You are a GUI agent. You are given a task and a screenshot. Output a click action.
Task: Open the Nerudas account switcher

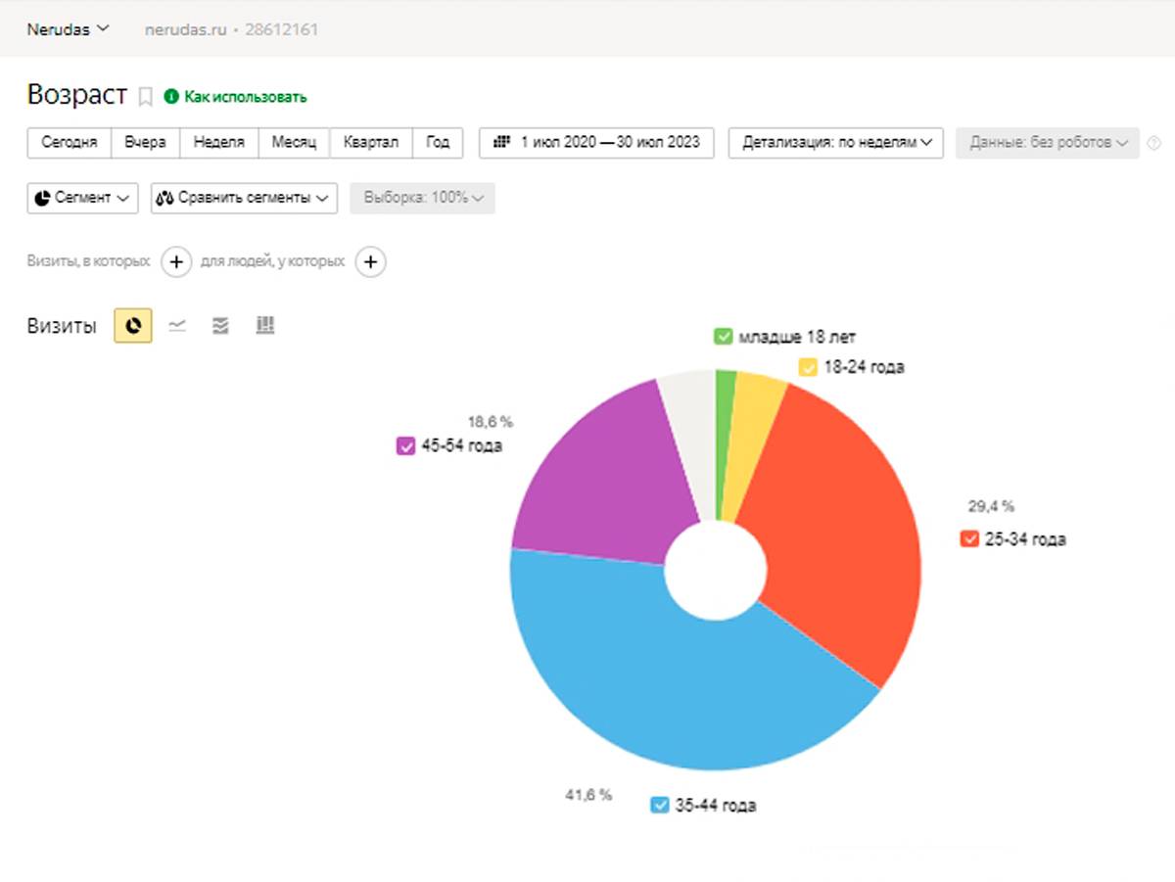click(x=68, y=29)
